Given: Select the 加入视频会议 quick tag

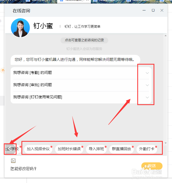Looking at the screenshot, I should pyautogui.click(x=38, y=149).
